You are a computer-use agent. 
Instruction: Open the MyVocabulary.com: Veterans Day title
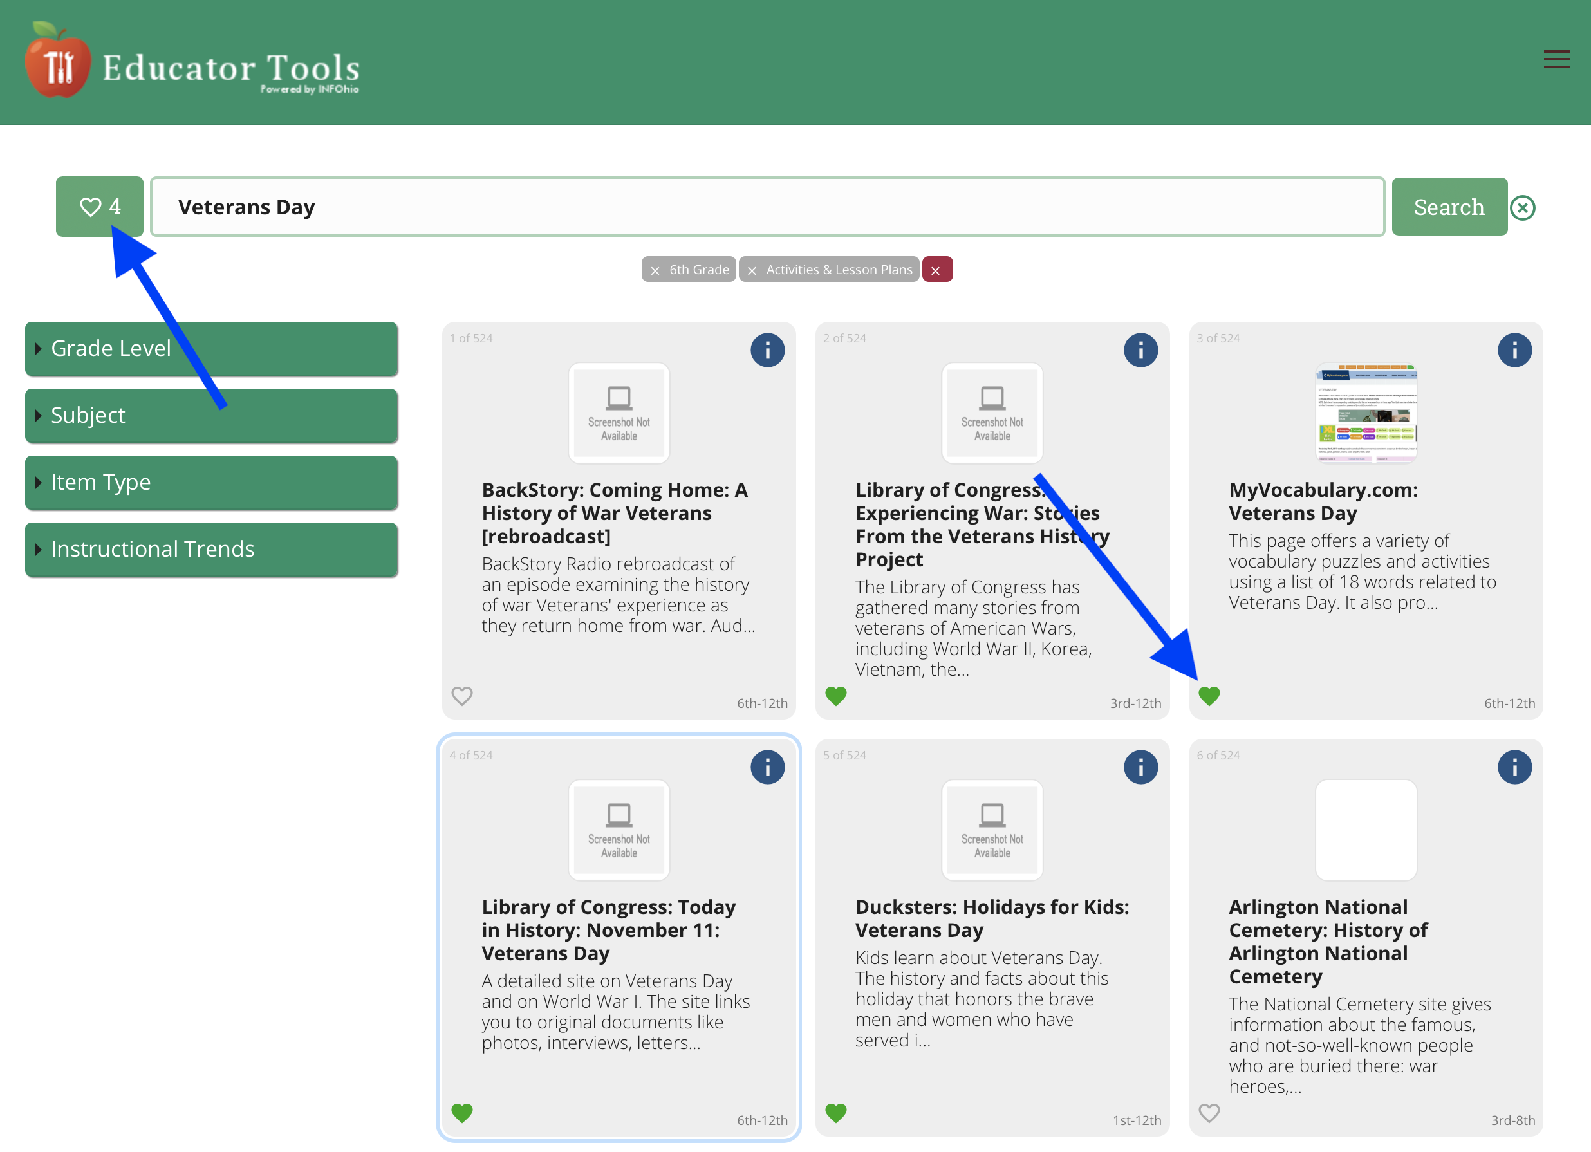point(1323,501)
